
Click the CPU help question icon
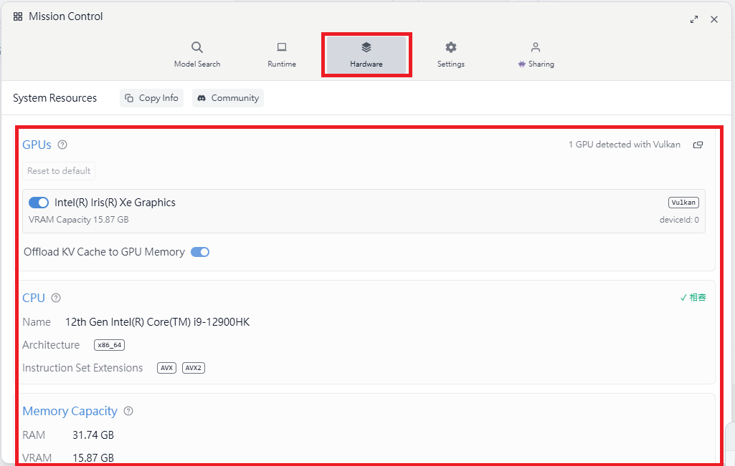(56, 298)
